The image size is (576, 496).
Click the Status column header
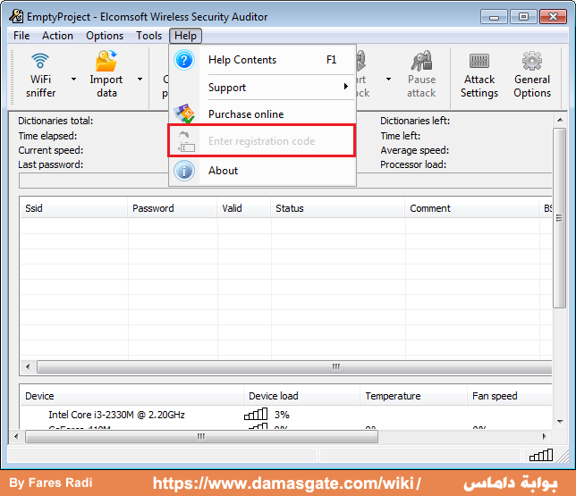click(x=338, y=208)
